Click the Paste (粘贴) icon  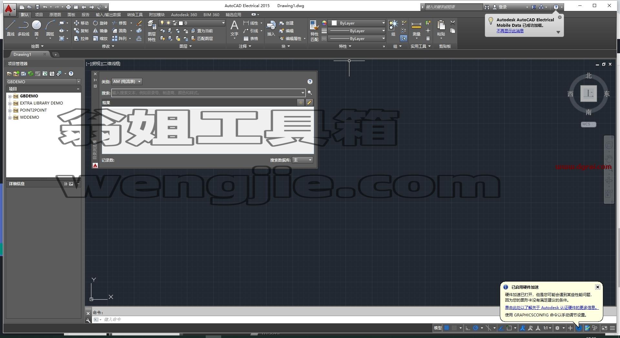click(x=441, y=28)
